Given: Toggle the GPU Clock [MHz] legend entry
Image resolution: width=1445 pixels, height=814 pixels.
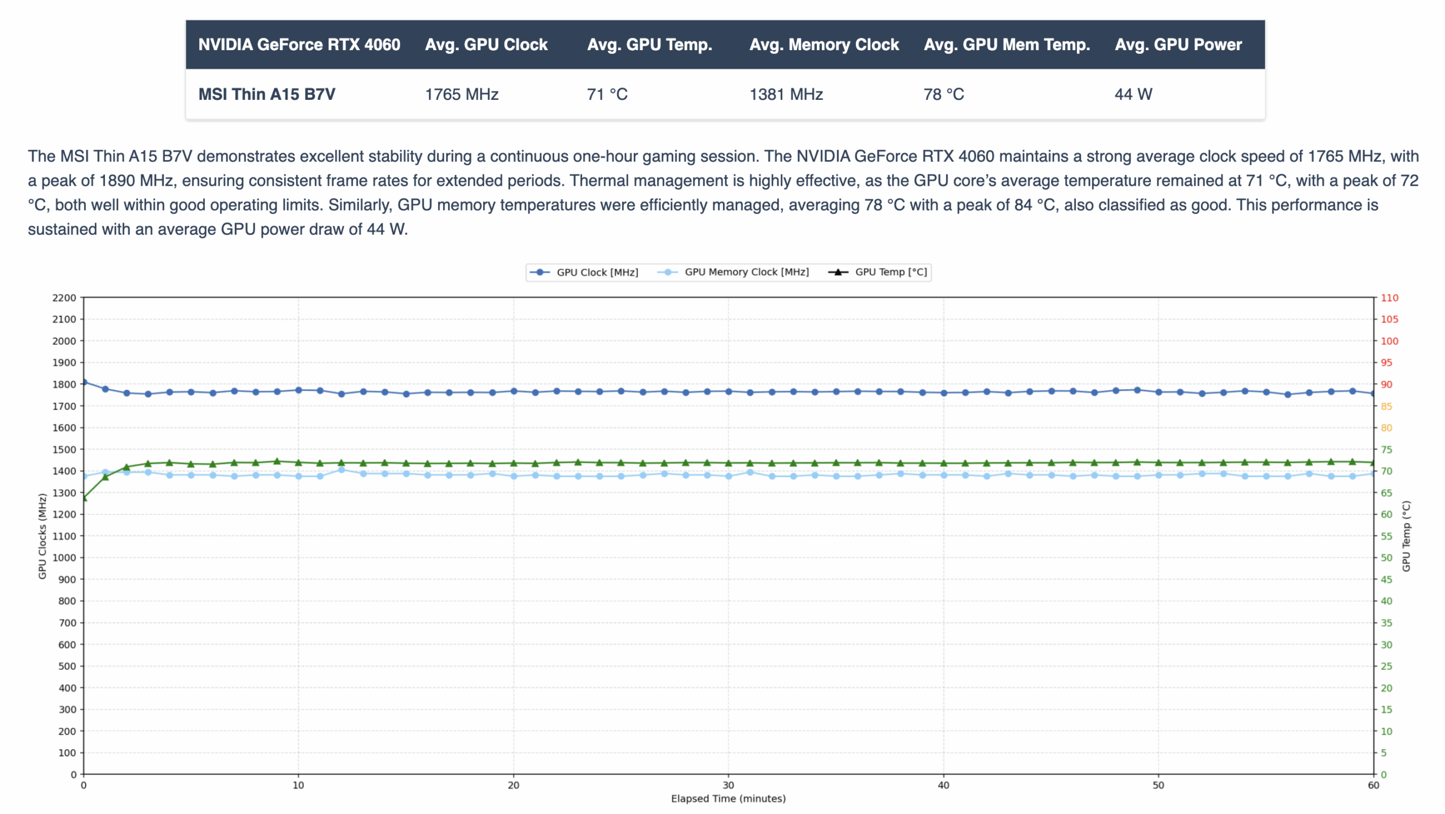Looking at the screenshot, I should (x=597, y=272).
